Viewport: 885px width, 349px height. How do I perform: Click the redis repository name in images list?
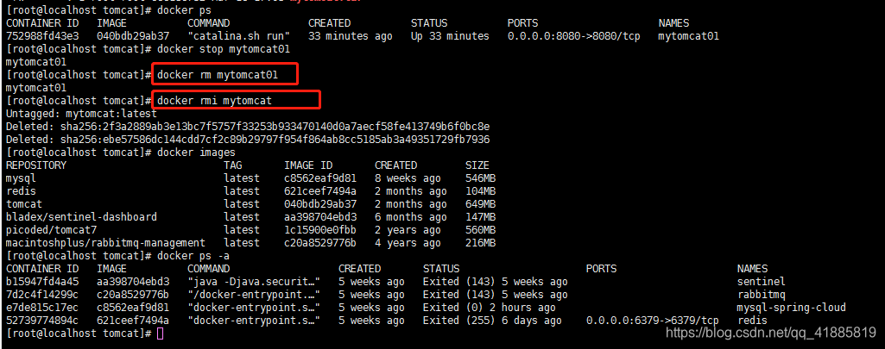click(21, 191)
